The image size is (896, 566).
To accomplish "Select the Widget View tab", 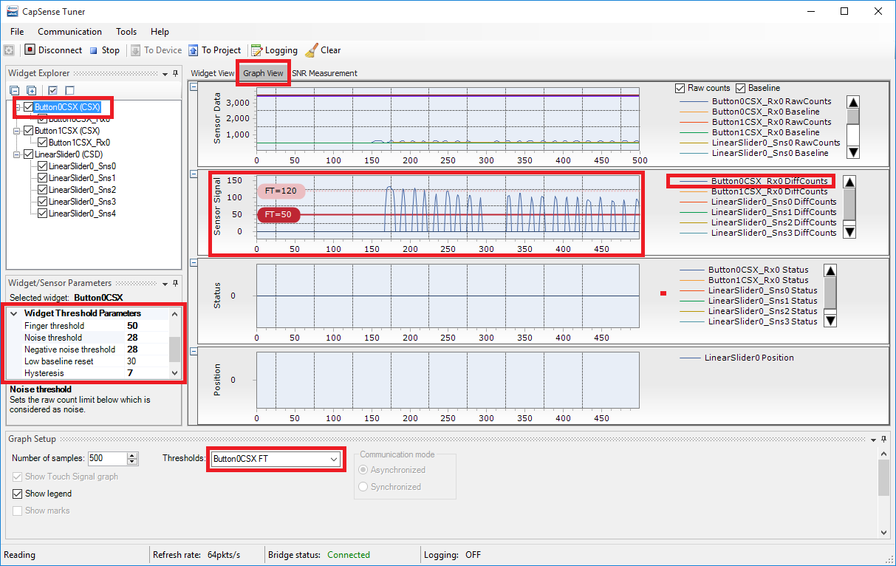I will (x=213, y=73).
